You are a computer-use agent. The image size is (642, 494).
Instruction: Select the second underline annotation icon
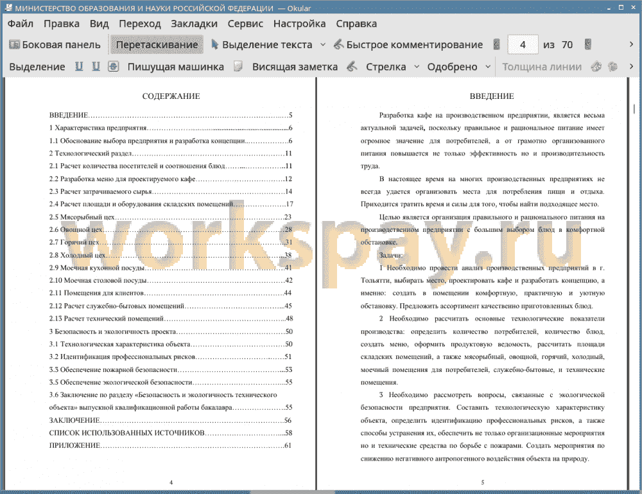pos(96,66)
